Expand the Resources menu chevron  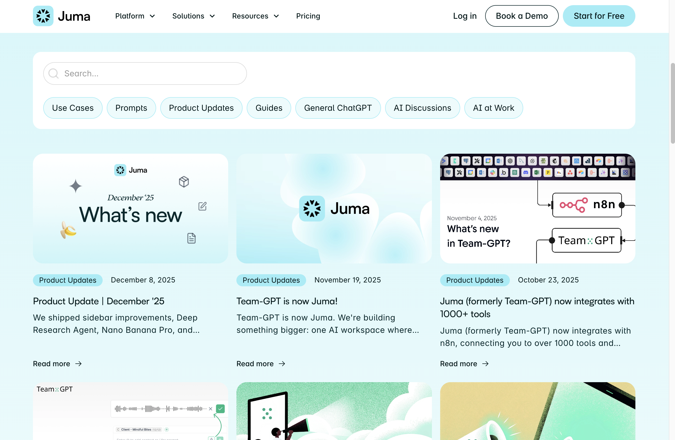[276, 16]
